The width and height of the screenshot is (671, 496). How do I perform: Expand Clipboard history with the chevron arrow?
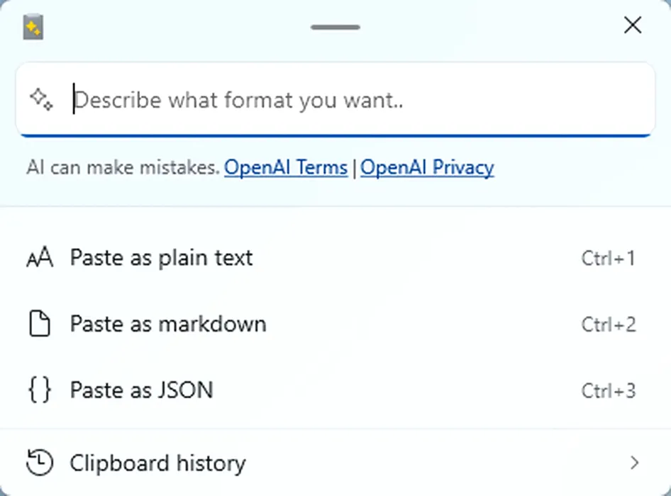[635, 463]
